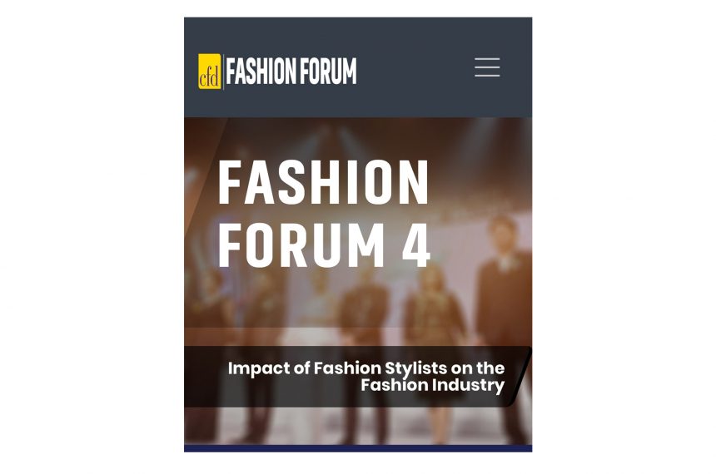Click divider line beside the cfd logo
The width and height of the screenshot is (716, 474).
pos(223,72)
